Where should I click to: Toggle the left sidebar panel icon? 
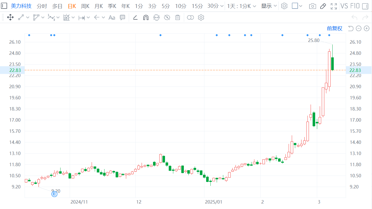point(4,6)
